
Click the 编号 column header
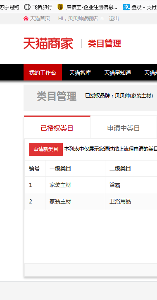point(34,168)
